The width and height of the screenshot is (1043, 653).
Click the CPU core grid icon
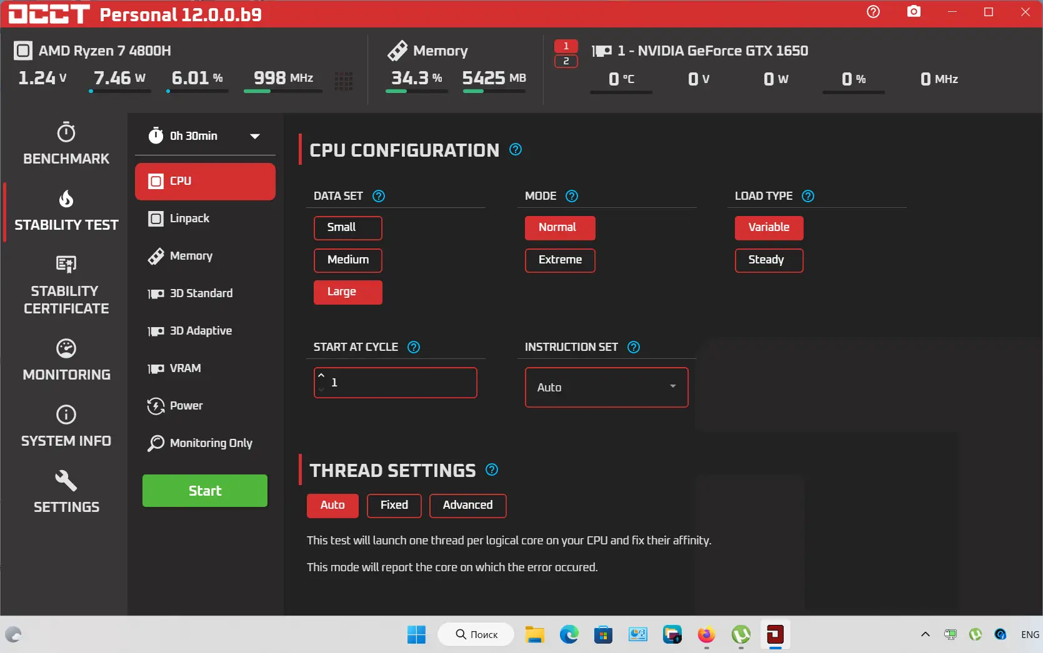pyautogui.click(x=344, y=81)
